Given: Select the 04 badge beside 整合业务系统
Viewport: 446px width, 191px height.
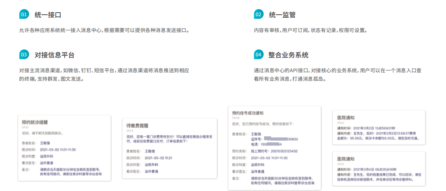Looking at the screenshot, I should coord(258,55).
